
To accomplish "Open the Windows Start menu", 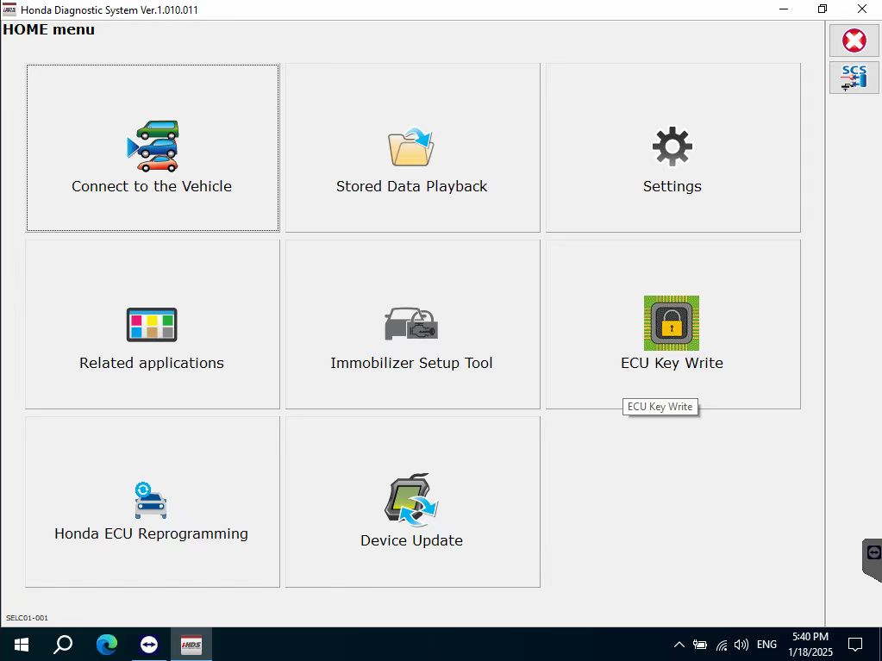I will click(x=21, y=644).
